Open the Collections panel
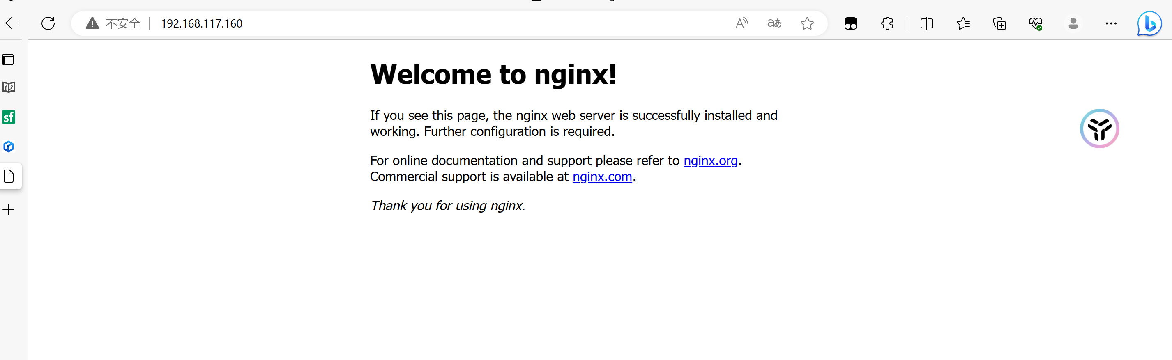 (x=999, y=23)
